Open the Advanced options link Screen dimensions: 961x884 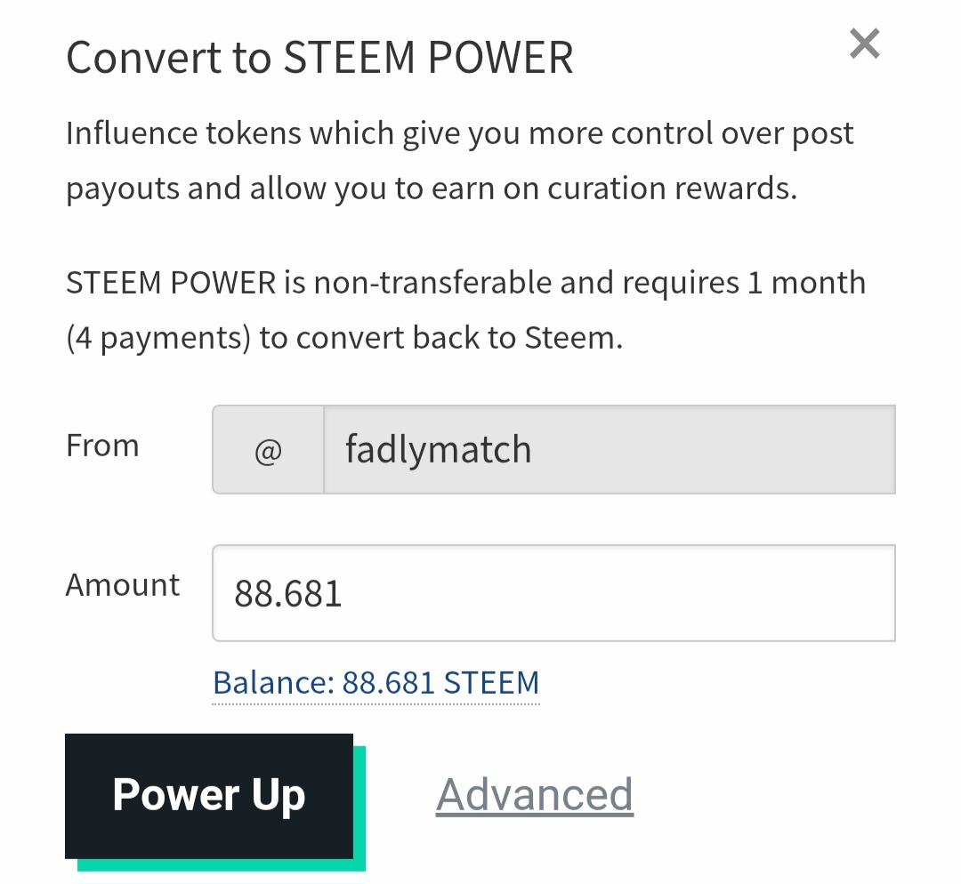point(534,794)
